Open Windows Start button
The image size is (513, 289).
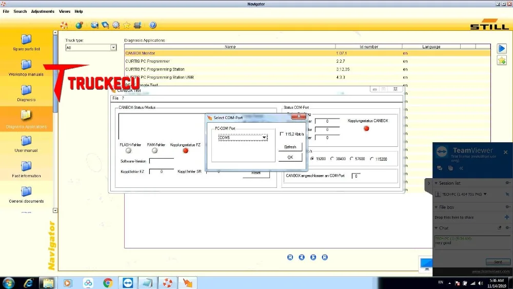point(9,283)
